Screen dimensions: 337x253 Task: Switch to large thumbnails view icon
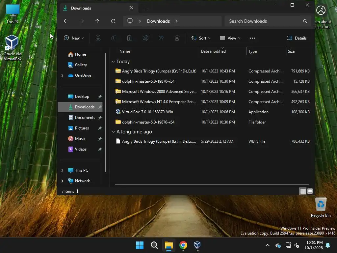click(x=310, y=191)
